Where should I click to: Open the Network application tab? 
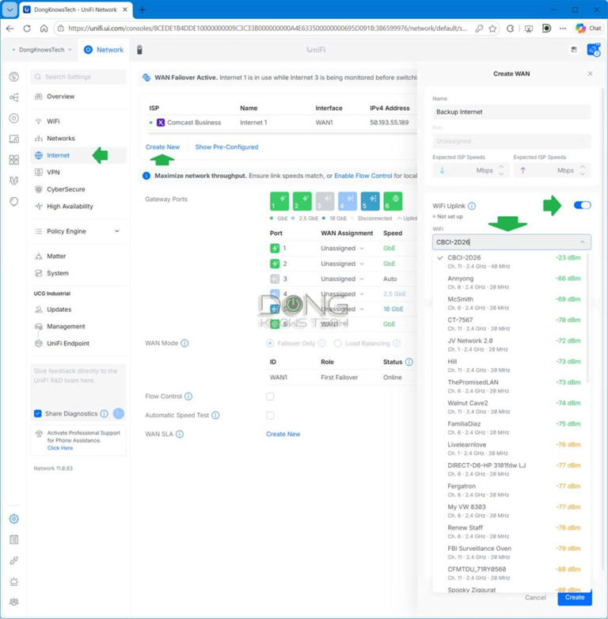click(104, 50)
